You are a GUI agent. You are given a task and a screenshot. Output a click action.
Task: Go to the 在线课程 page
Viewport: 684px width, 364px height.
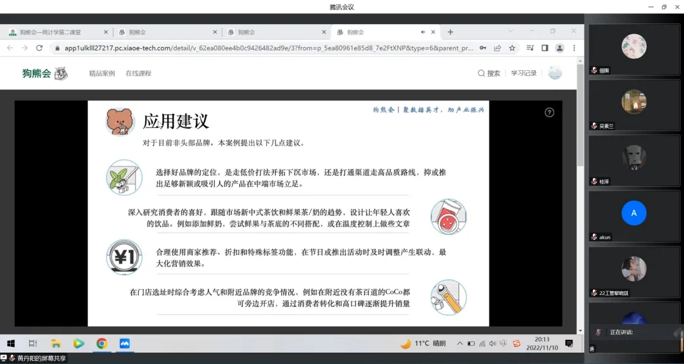pyautogui.click(x=138, y=73)
